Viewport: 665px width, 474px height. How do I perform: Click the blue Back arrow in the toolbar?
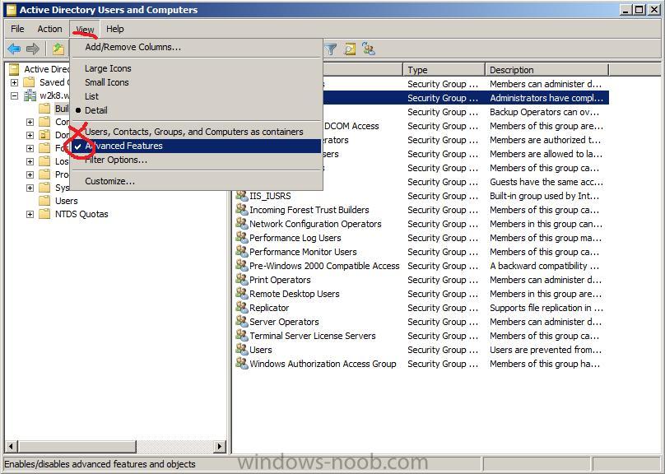14,49
